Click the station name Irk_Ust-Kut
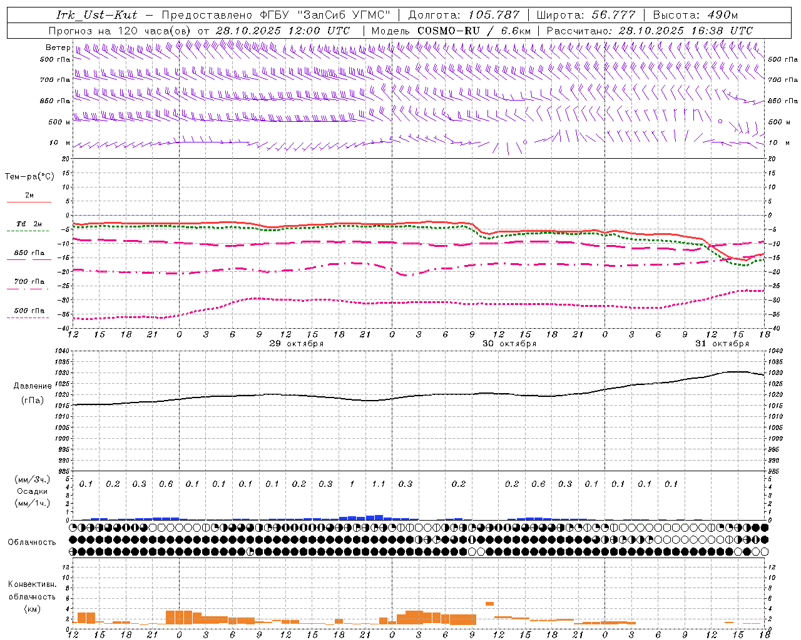This screenshot has height=640, width=801. click(96, 15)
